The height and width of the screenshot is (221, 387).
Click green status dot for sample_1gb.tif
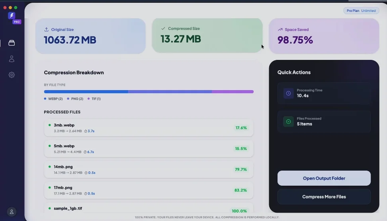click(50, 208)
